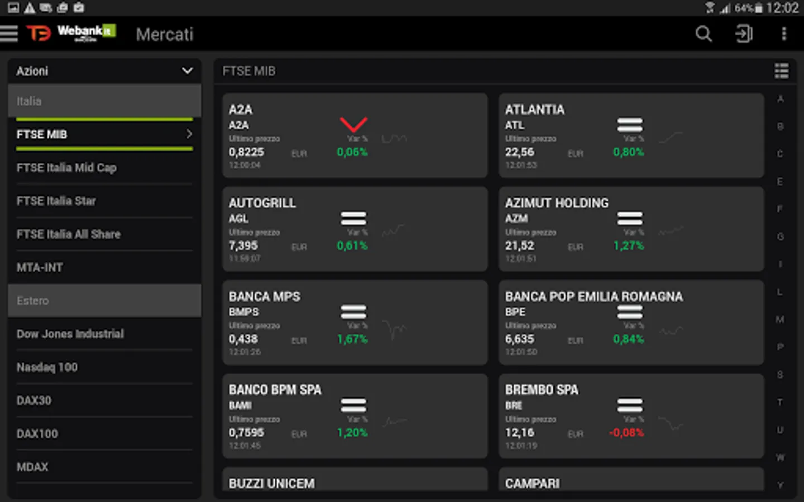
Task: Tap the trend icon on BREMBO SPA
Action: click(630, 405)
